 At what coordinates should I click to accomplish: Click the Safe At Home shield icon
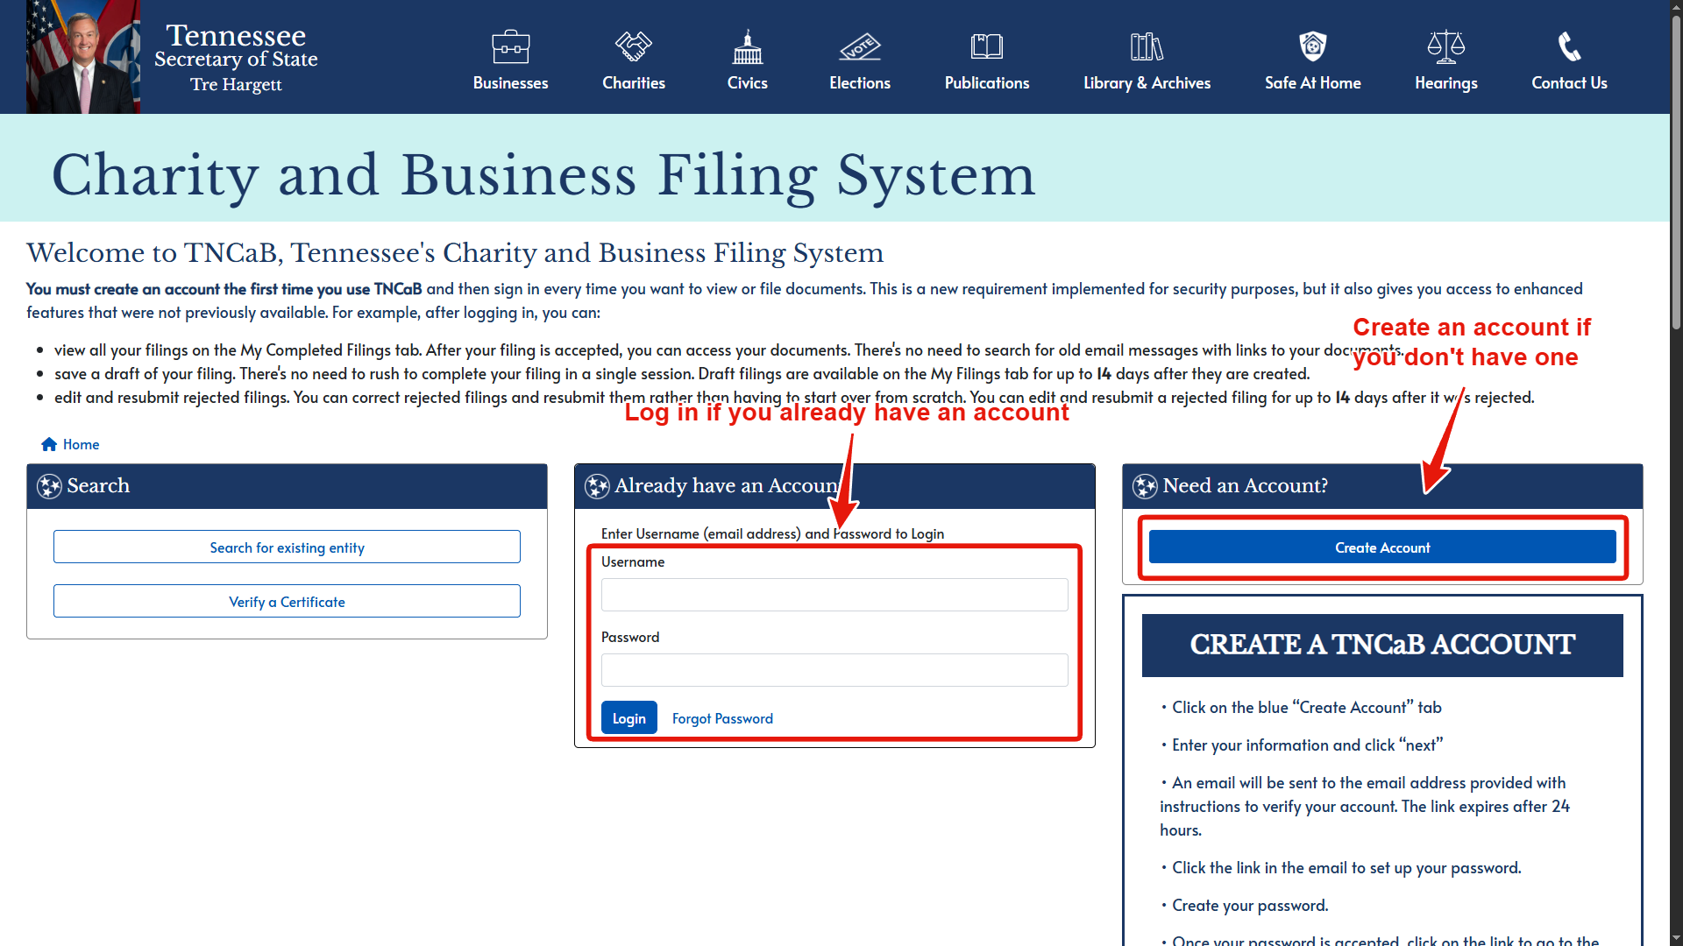(1312, 46)
